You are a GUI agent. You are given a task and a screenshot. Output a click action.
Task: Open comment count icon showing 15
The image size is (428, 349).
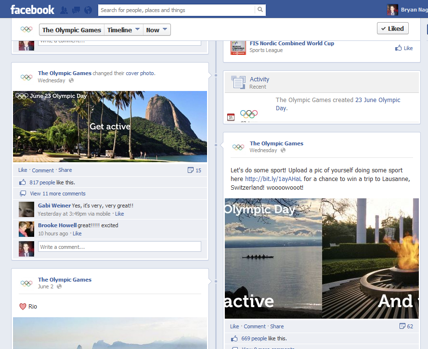click(x=195, y=170)
